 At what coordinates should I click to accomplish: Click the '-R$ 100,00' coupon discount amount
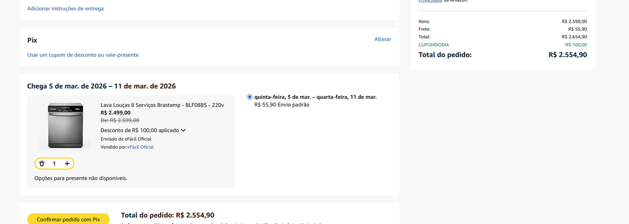point(575,45)
